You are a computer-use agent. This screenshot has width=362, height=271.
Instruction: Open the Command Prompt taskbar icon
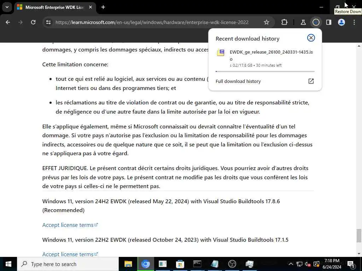(197, 264)
